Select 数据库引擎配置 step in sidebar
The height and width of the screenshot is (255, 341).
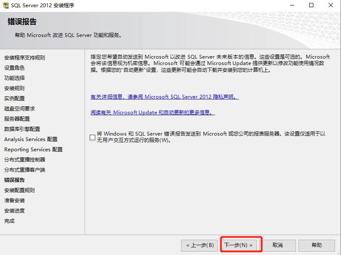(22, 129)
